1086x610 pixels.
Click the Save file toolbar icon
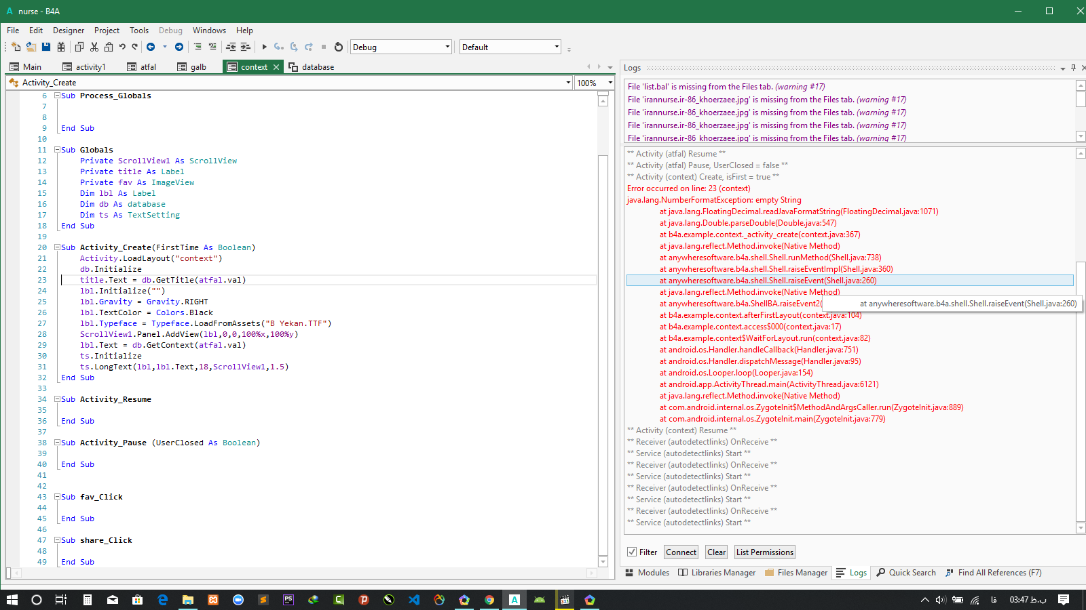(46, 47)
